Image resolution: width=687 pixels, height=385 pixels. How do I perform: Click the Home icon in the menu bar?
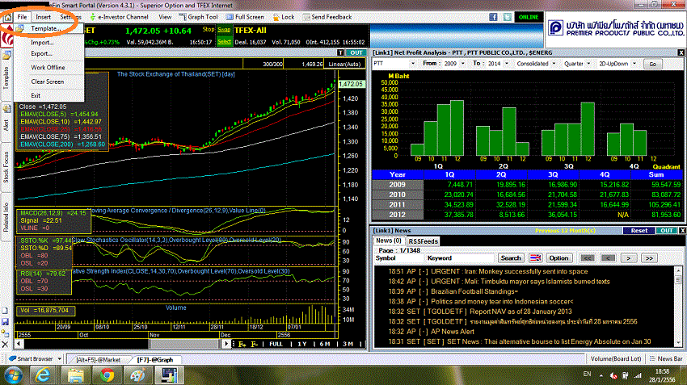point(7,18)
